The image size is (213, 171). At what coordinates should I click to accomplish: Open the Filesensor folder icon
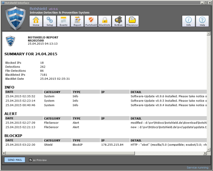(x=132, y=21)
